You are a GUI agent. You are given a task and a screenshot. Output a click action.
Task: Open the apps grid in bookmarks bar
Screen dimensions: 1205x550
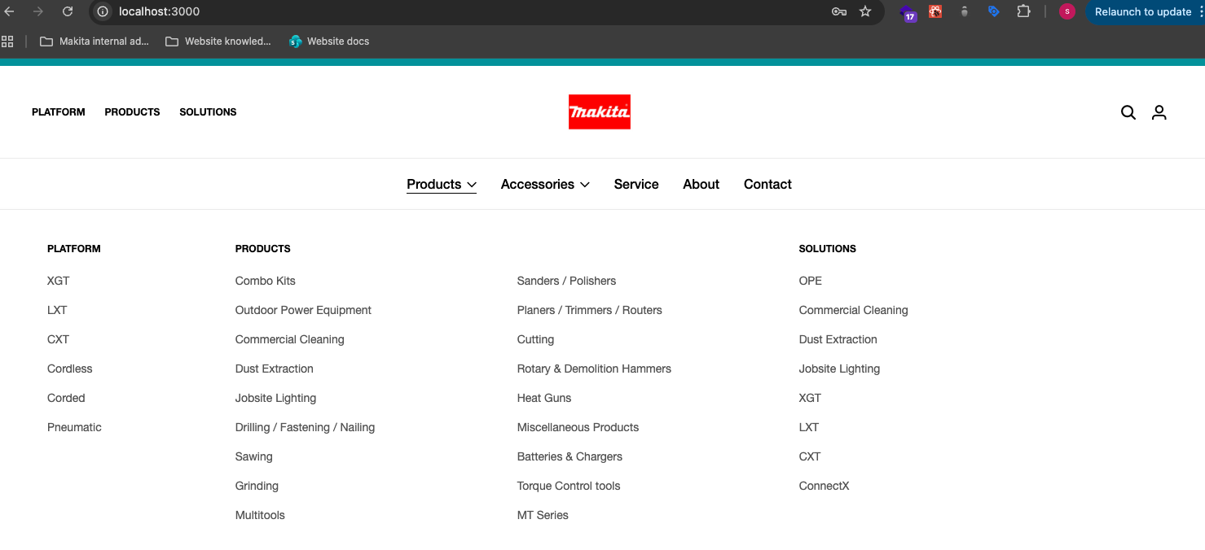pos(8,41)
